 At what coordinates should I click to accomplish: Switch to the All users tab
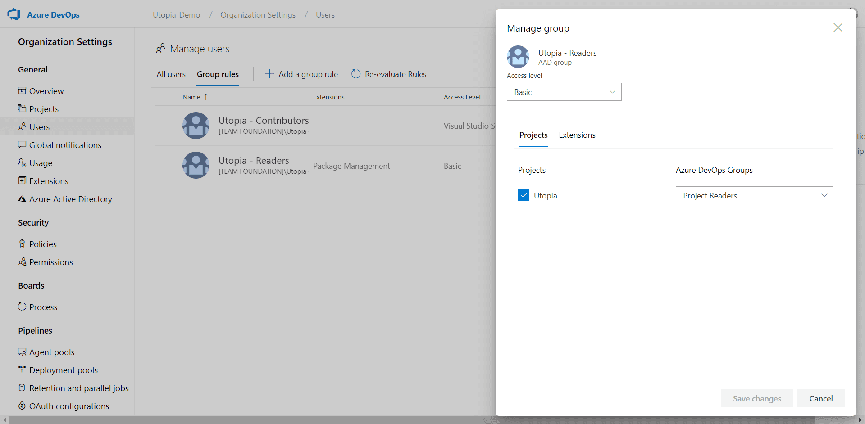click(x=171, y=74)
